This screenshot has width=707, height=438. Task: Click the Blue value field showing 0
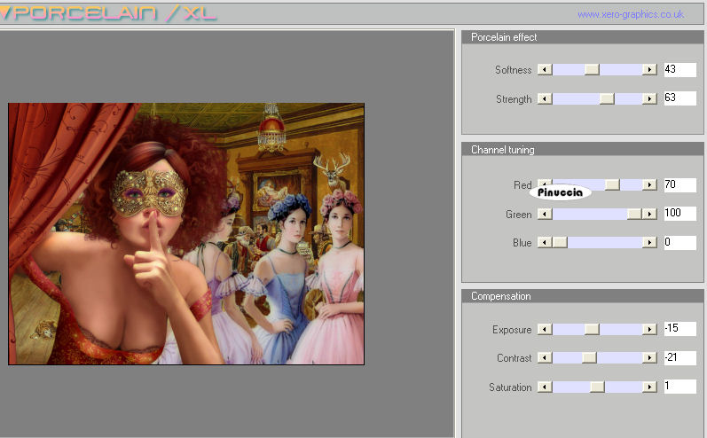click(x=680, y=242)
